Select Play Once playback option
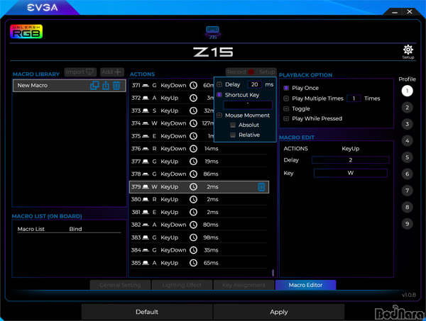The image size is (426, 321). click(x=286, y=88)
